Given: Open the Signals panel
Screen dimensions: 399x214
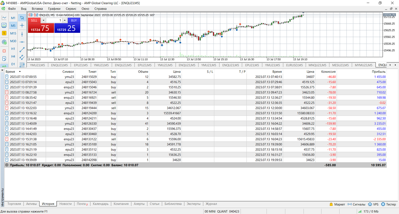Looking at the screenshot, I should 357,204.
